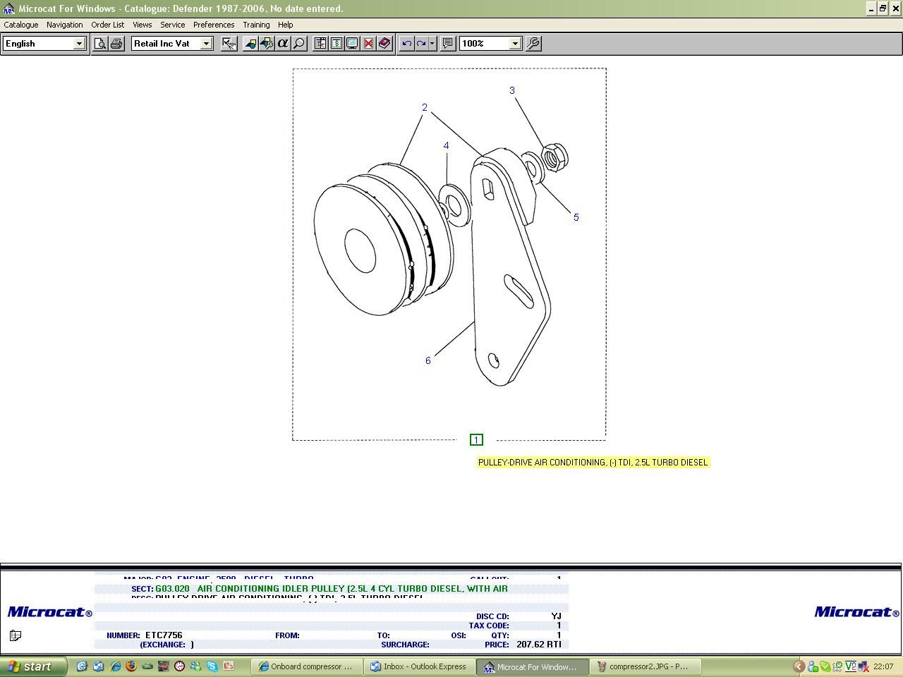Image resolution: width=903 pixels, height=677 pixels.
Task: Click the redo forward arrow icon
Action: point(421,44)
